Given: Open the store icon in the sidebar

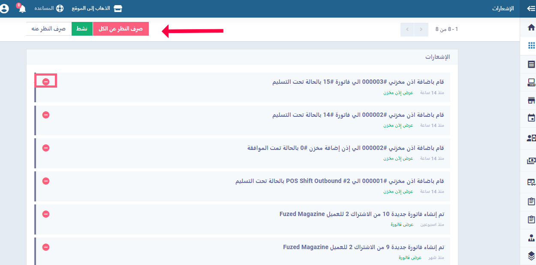Looking at the screenshot, I should coord(531,101).
